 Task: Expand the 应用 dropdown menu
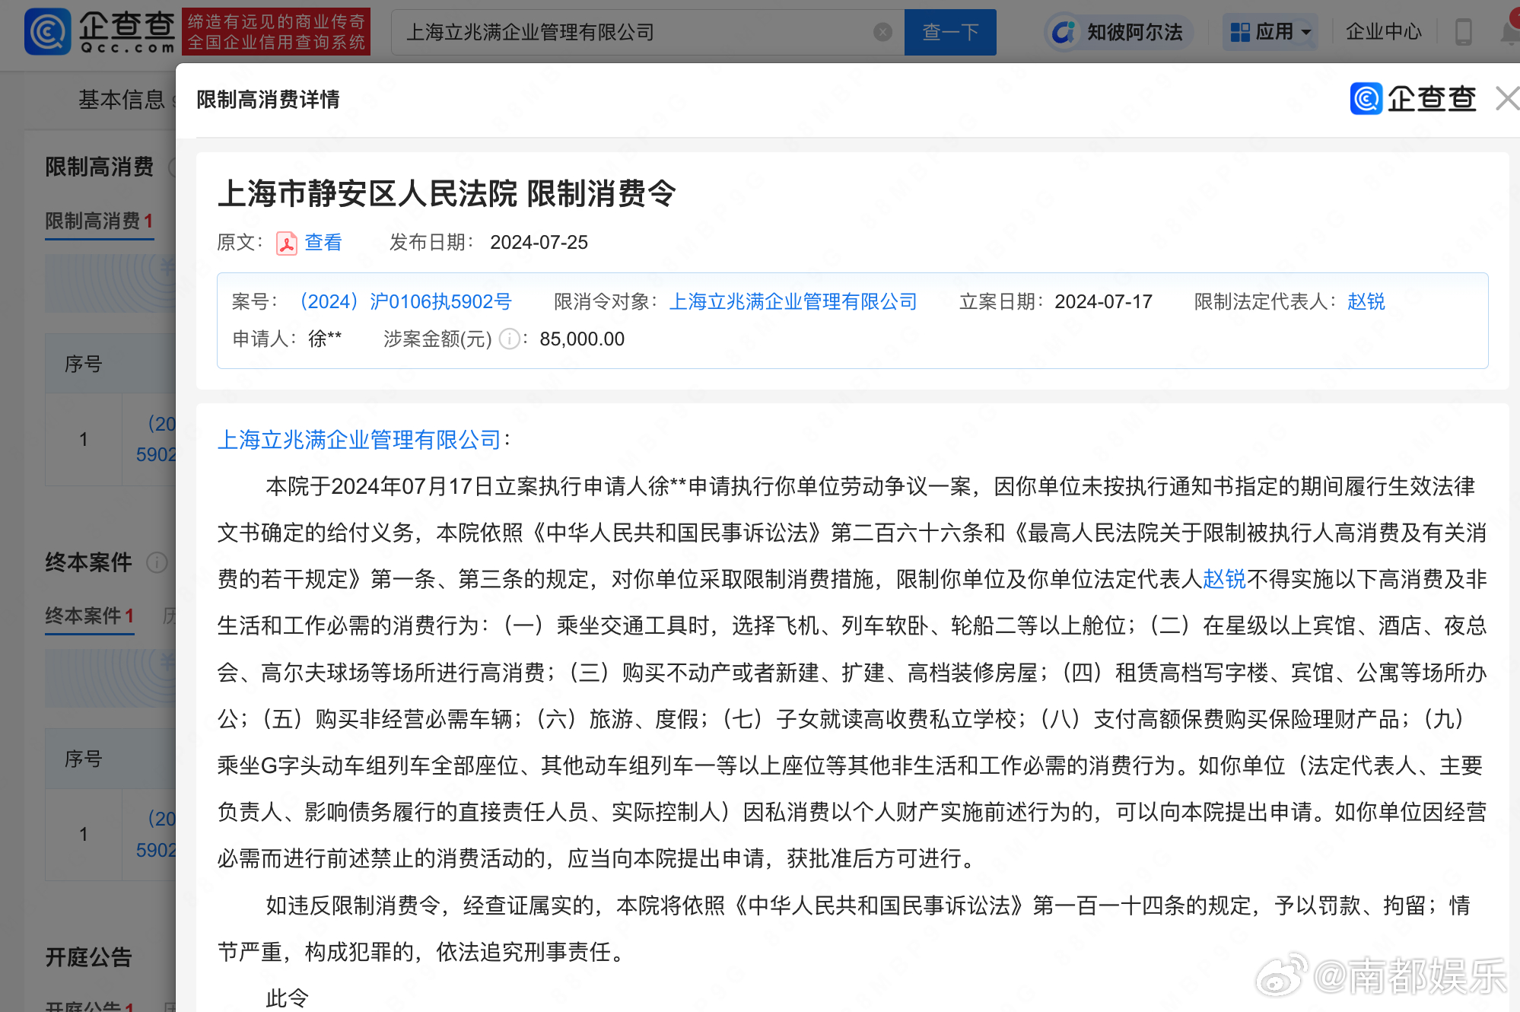click(1271, 32)
